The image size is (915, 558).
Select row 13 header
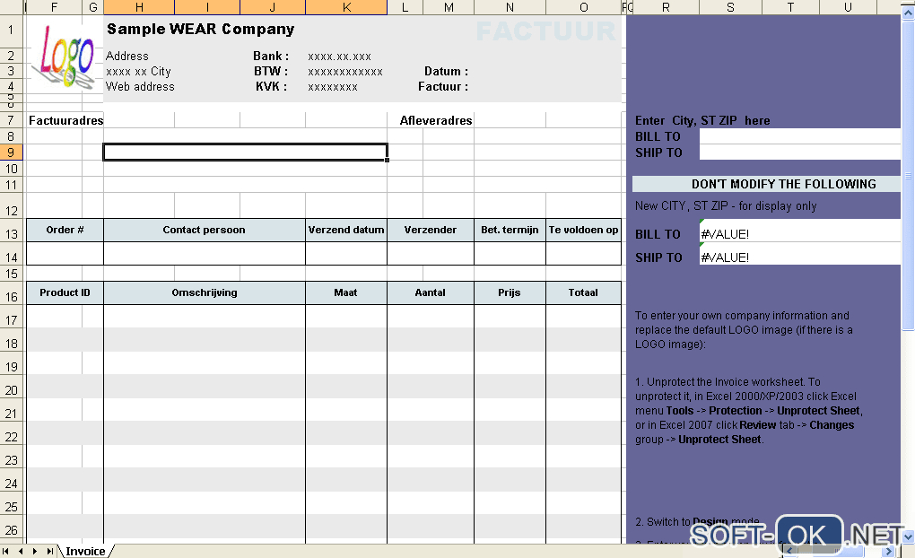pos(11,230)
